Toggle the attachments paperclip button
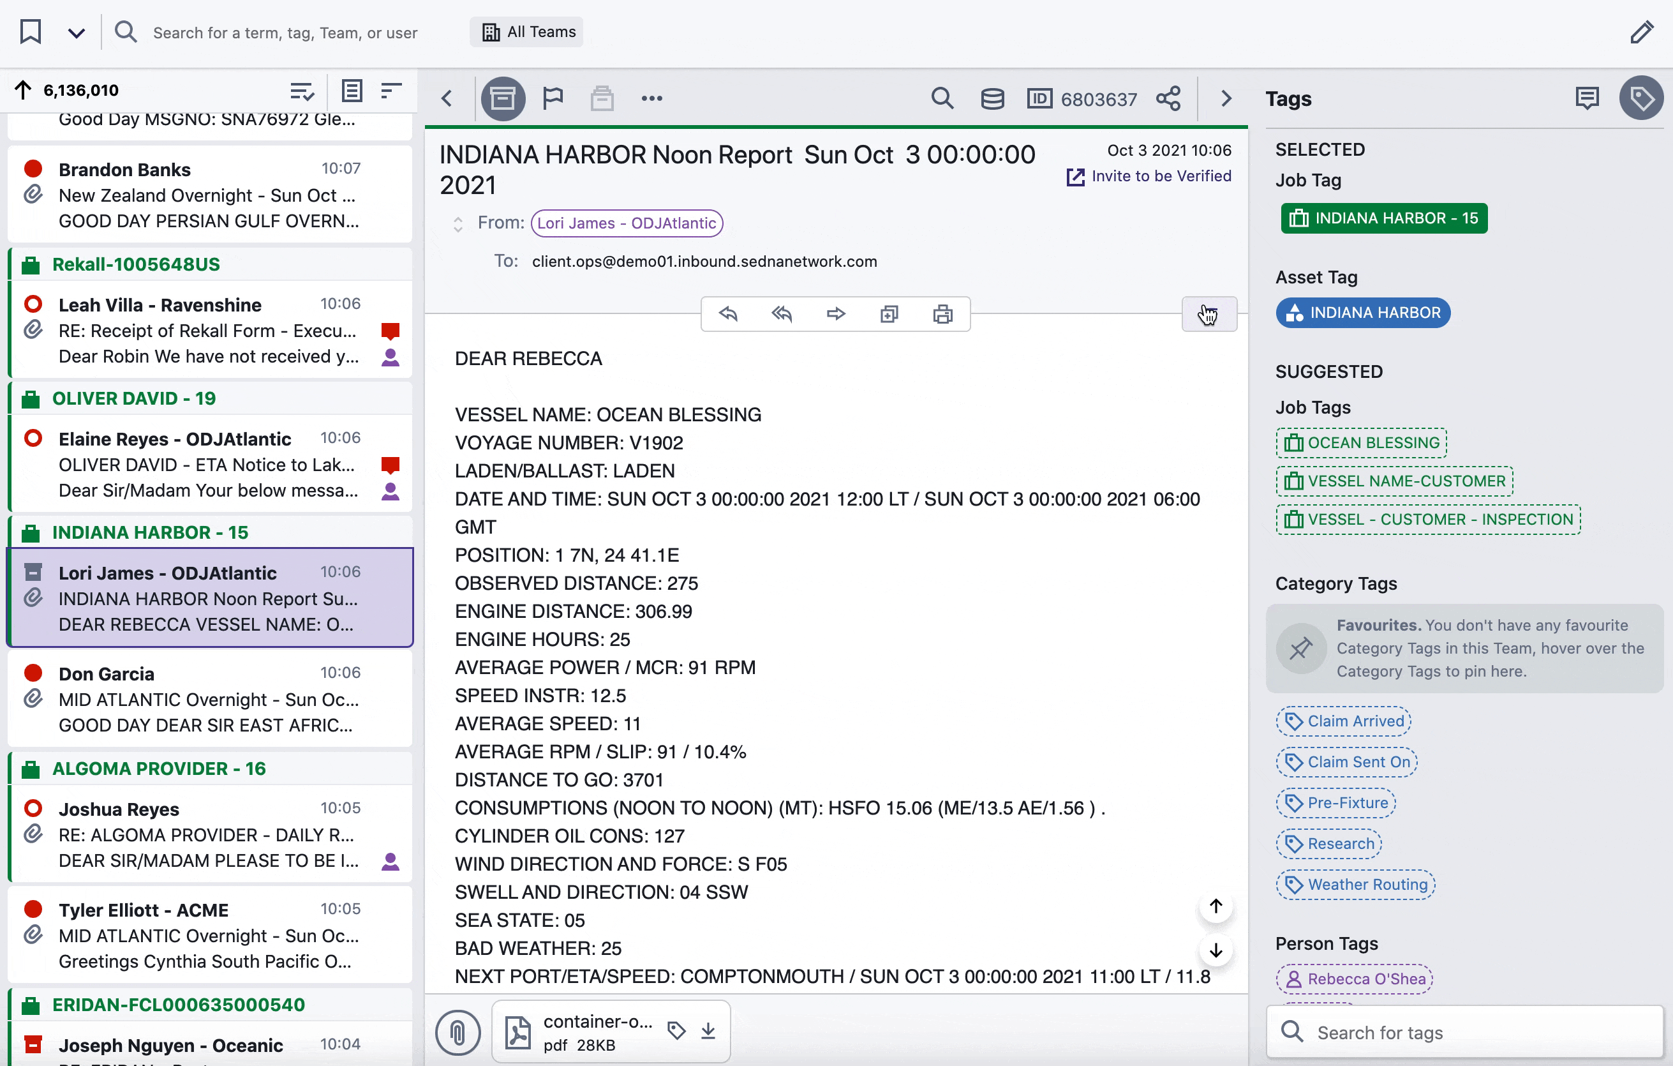 458,1033
